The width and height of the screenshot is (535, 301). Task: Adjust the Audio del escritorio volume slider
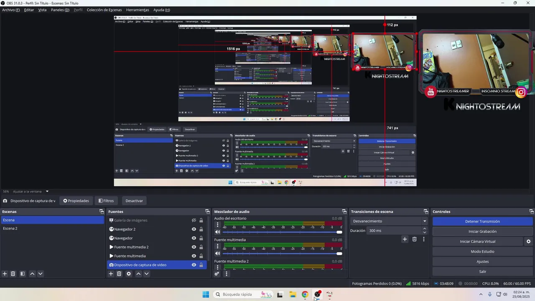coord(282,232)
